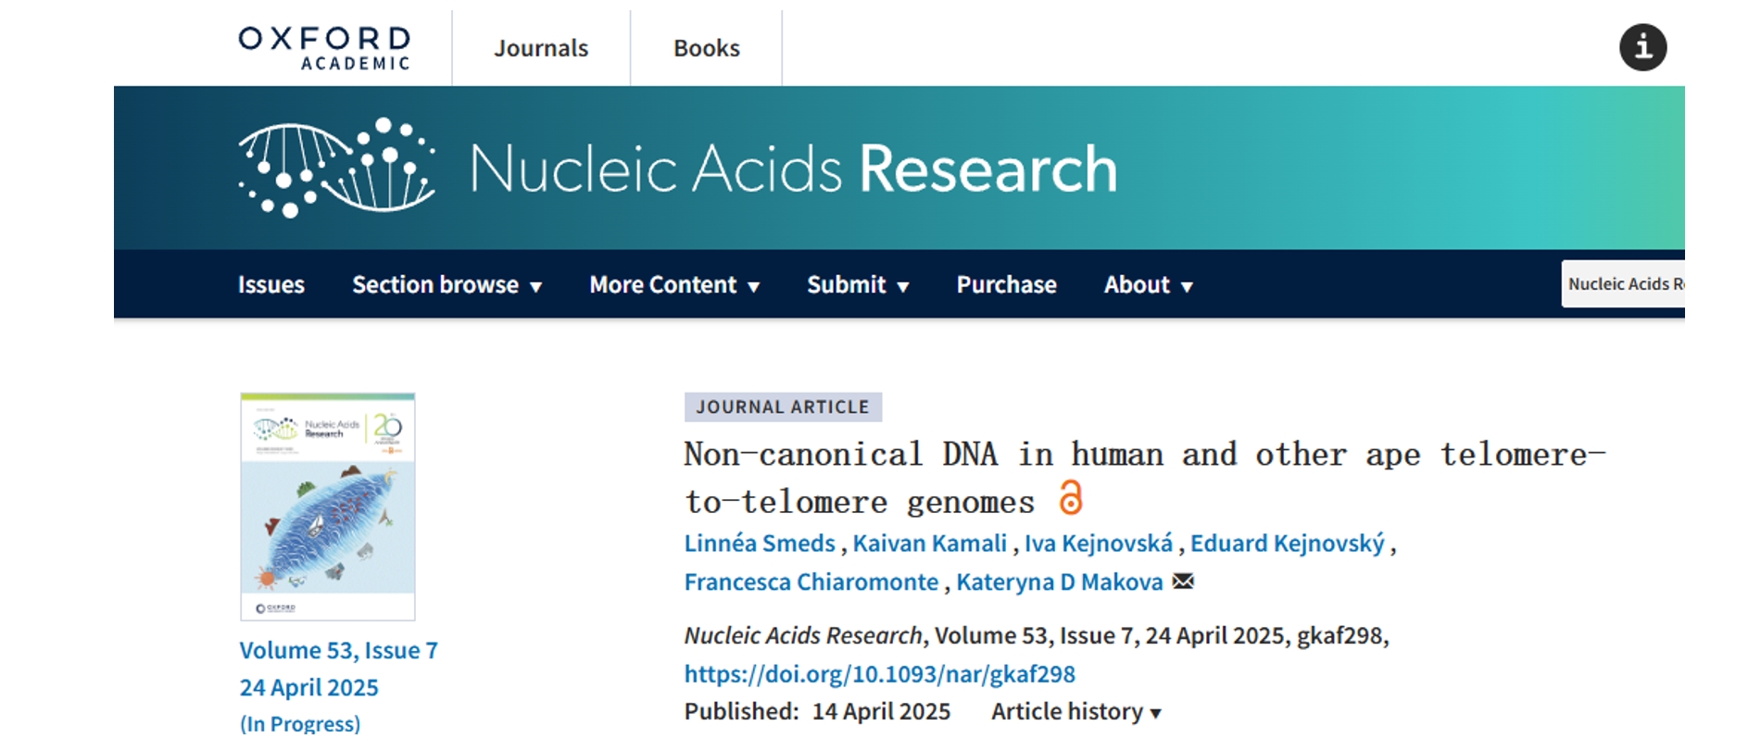Expand the Section browse dropdown

(447, 284)
